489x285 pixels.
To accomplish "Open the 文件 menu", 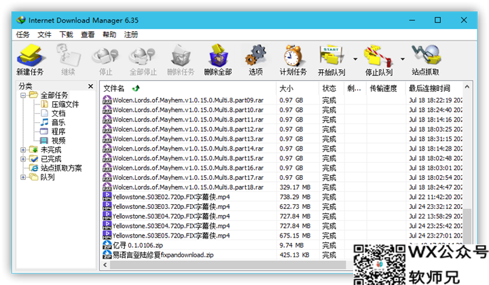I will [44, 35].
